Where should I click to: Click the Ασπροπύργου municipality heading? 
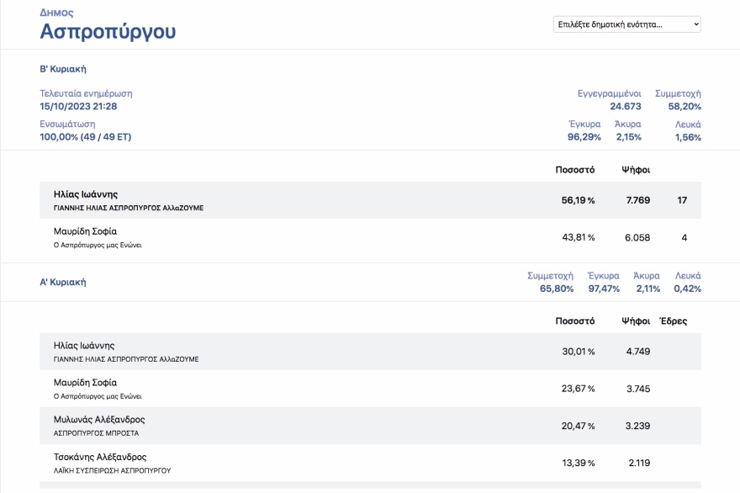point(108,32)
